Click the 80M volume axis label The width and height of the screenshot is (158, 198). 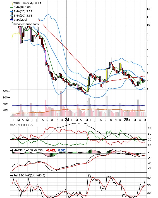pyautogui.click(x=6, y=91)
